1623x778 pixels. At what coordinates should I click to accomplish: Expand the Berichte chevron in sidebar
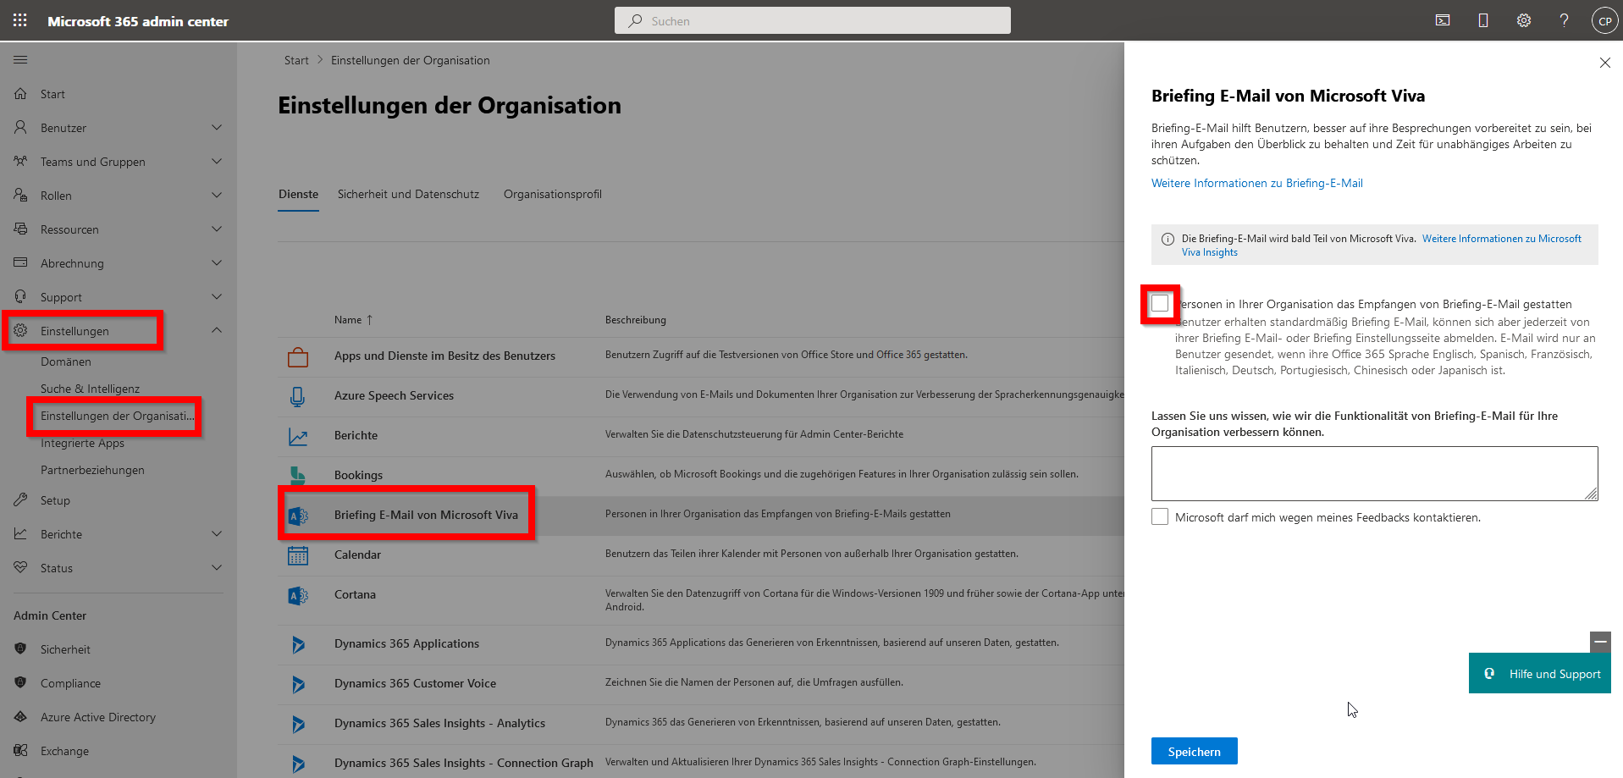point(217,533)
